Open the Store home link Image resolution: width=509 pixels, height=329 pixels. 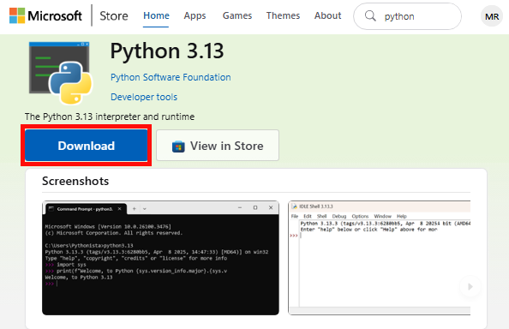click(114, 15)
